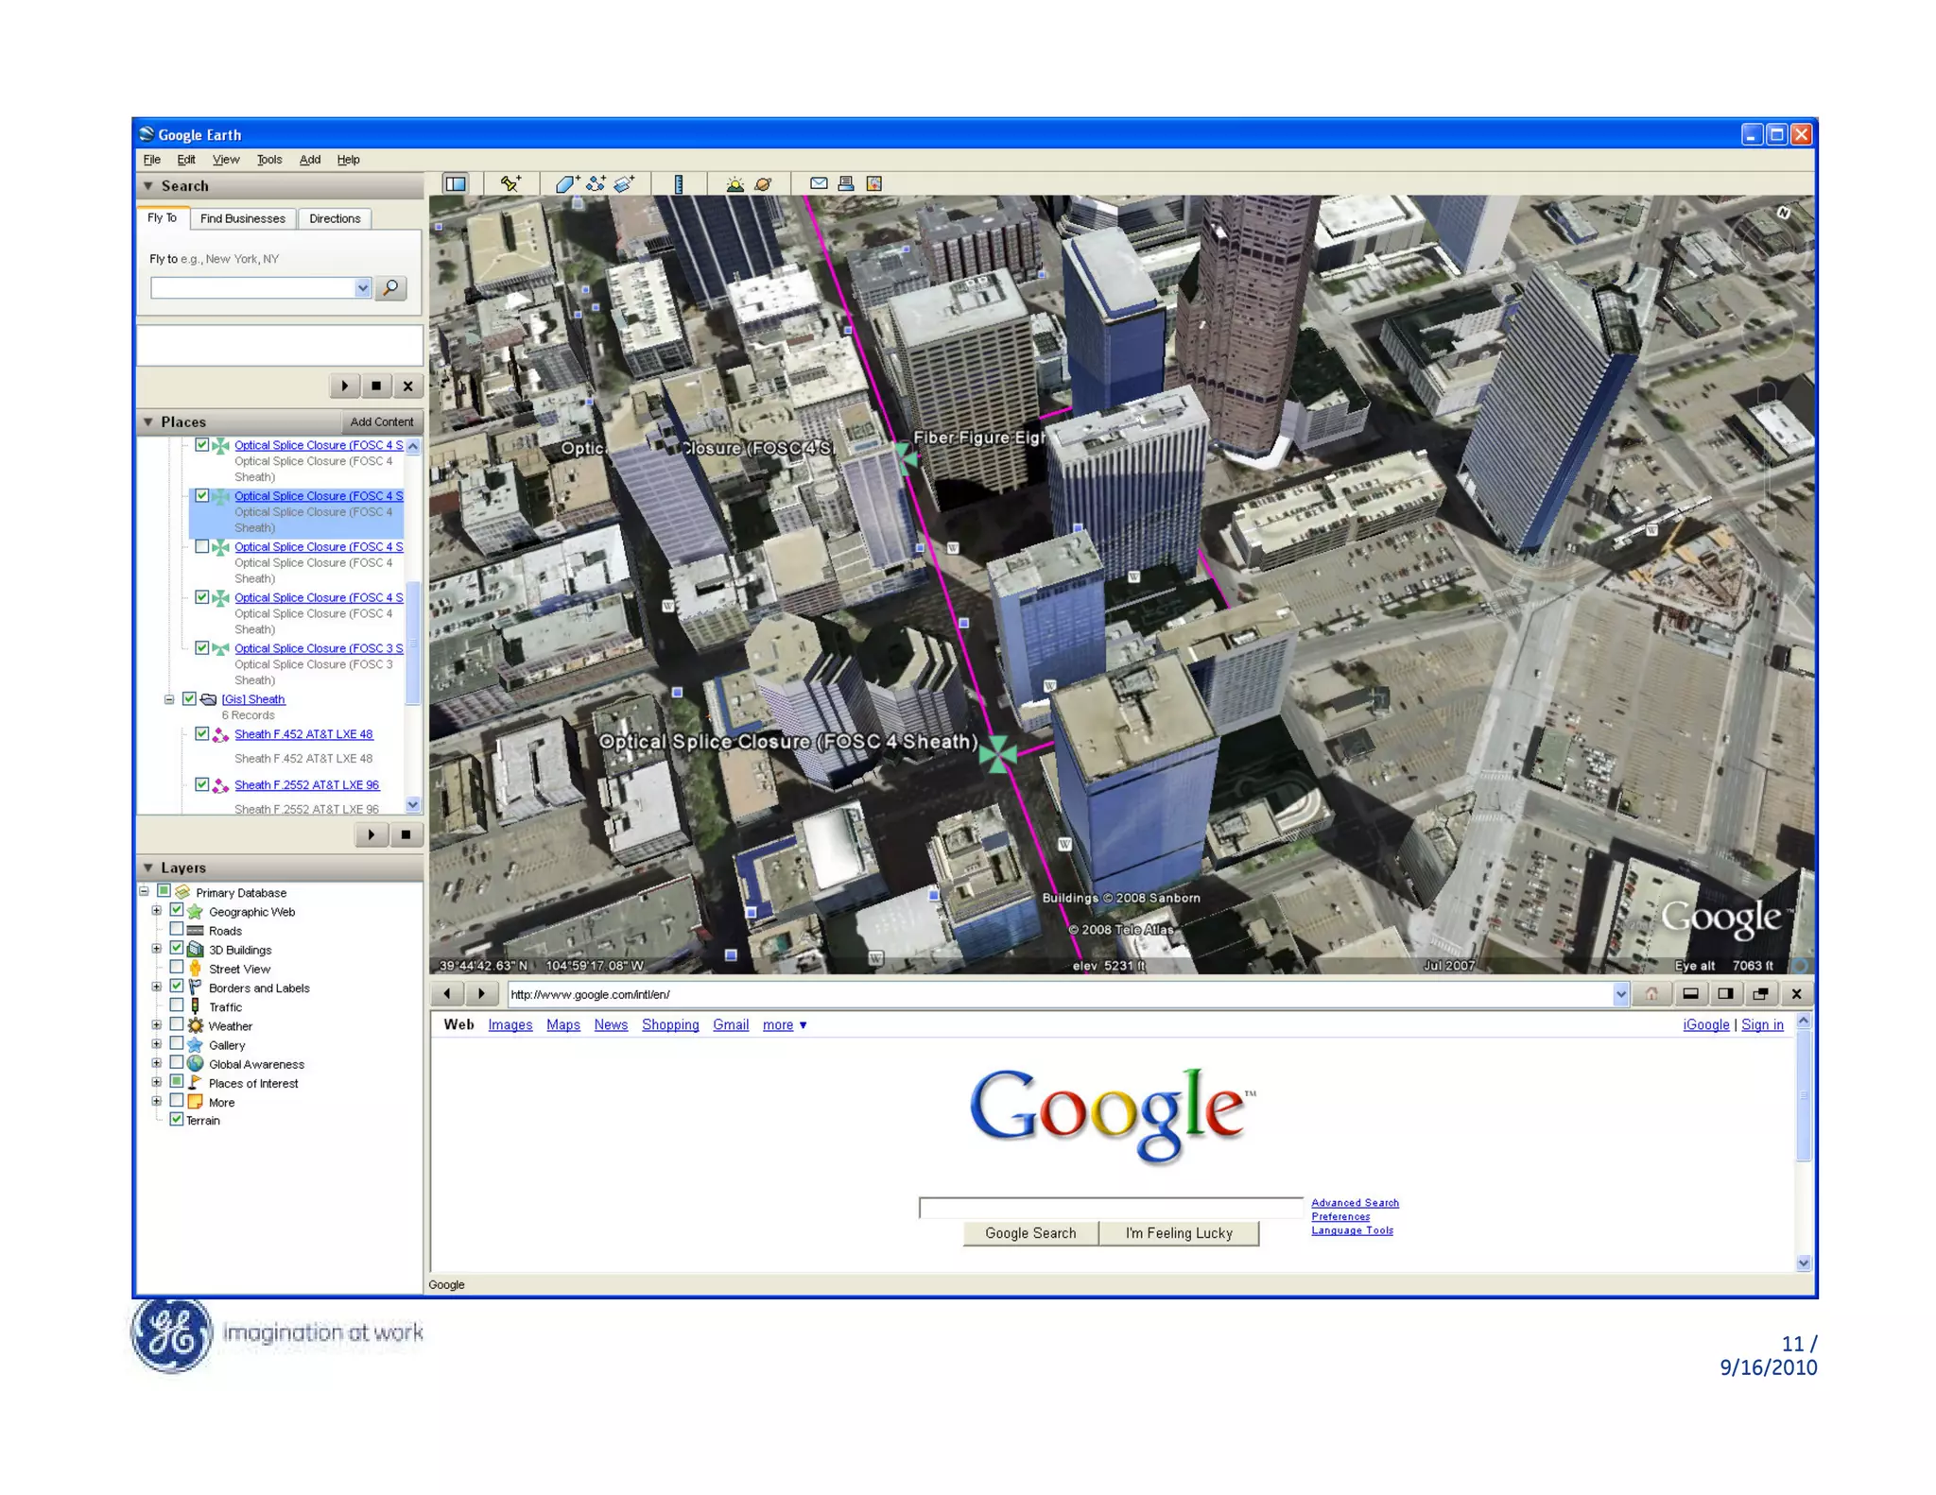Open the Ruler measurement tool
The height and width of the screenshot is (1495, 1936).
pyautogui.click(x=679, y=183)
